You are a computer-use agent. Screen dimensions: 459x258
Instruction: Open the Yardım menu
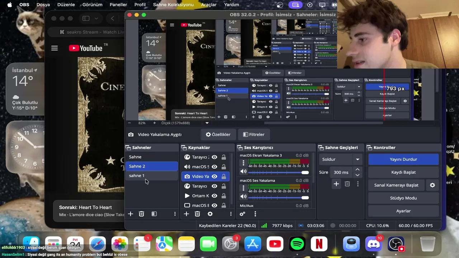pos(231,5)
